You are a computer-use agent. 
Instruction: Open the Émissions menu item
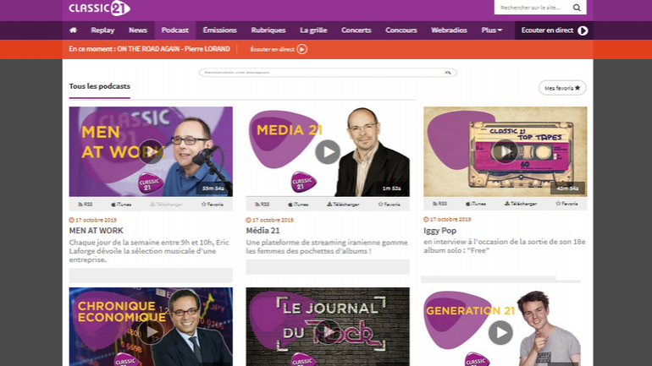(219, 30)
